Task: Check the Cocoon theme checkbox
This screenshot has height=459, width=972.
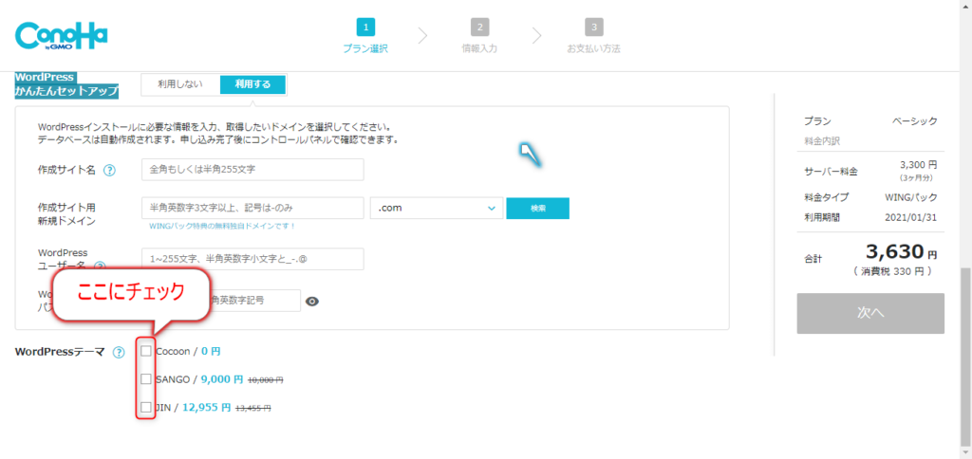Action: pyautogui.click(x=145, y=351)
